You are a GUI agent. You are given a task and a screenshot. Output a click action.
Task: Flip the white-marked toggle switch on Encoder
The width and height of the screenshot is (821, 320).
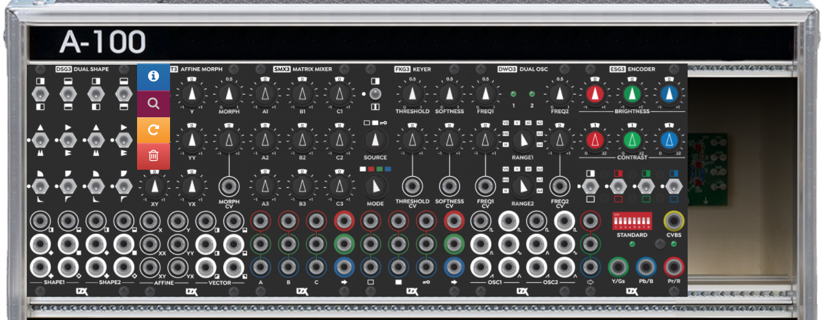pyautogui.click(x=590, y=186)
